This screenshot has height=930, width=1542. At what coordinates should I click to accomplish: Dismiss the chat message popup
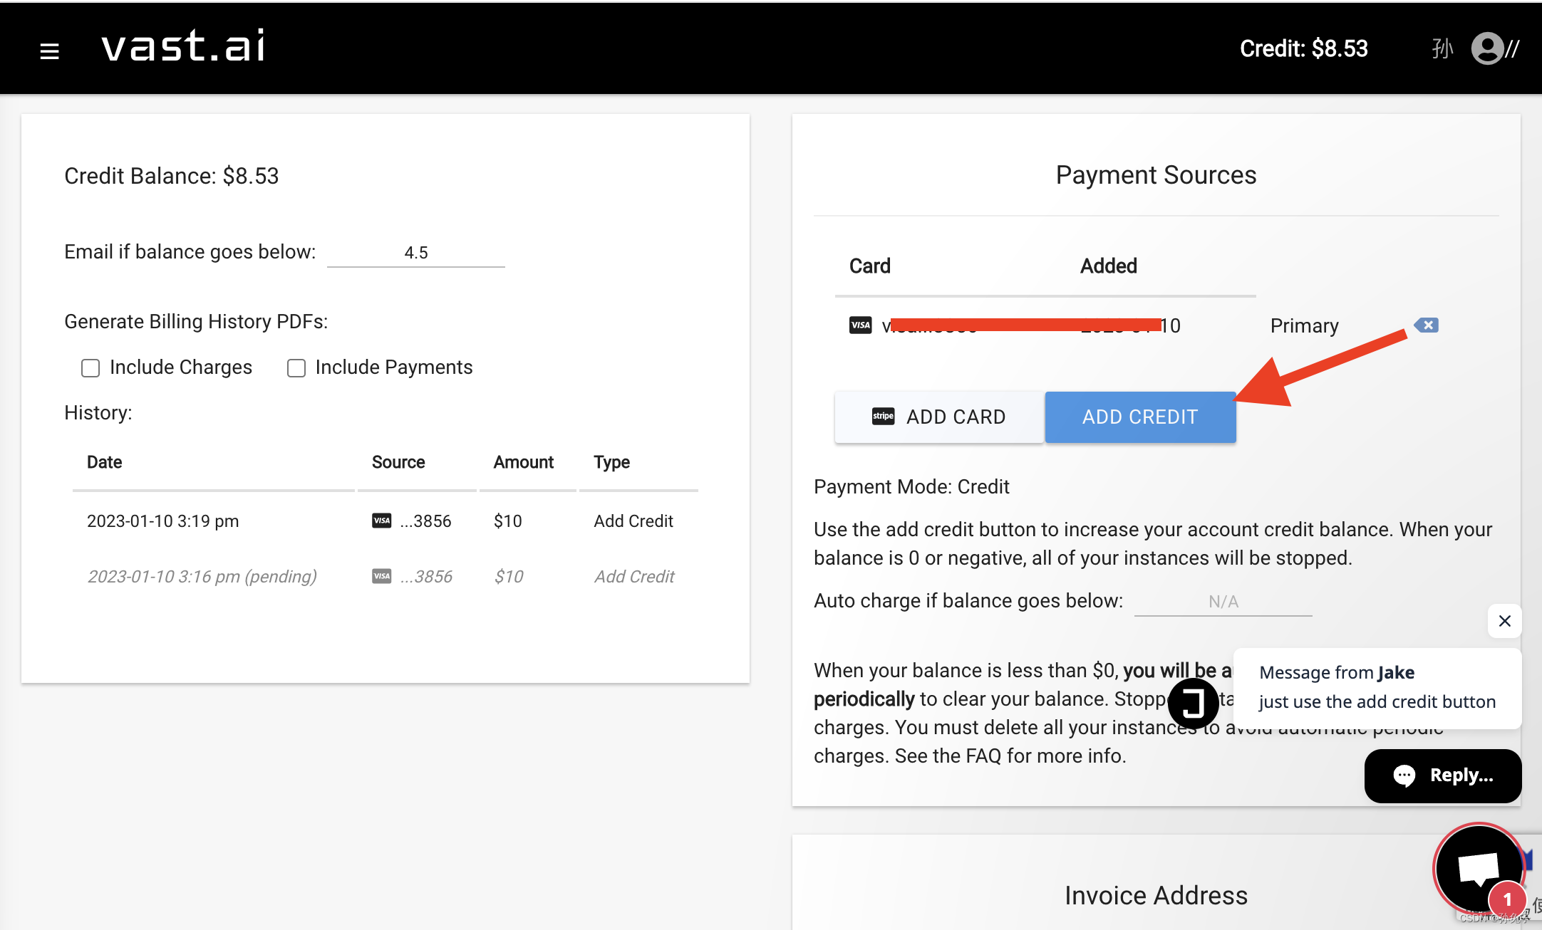pyautogui.click(x=1504, y=621)
